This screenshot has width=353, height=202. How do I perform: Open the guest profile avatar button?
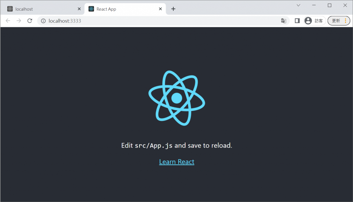314,21
